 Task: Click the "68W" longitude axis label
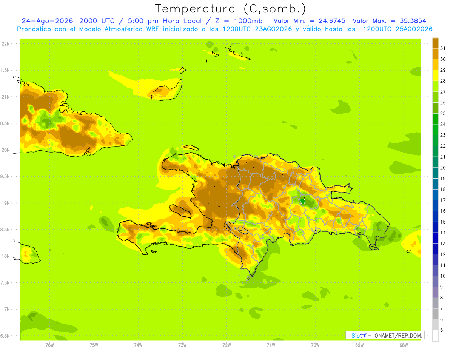point(404,345)
